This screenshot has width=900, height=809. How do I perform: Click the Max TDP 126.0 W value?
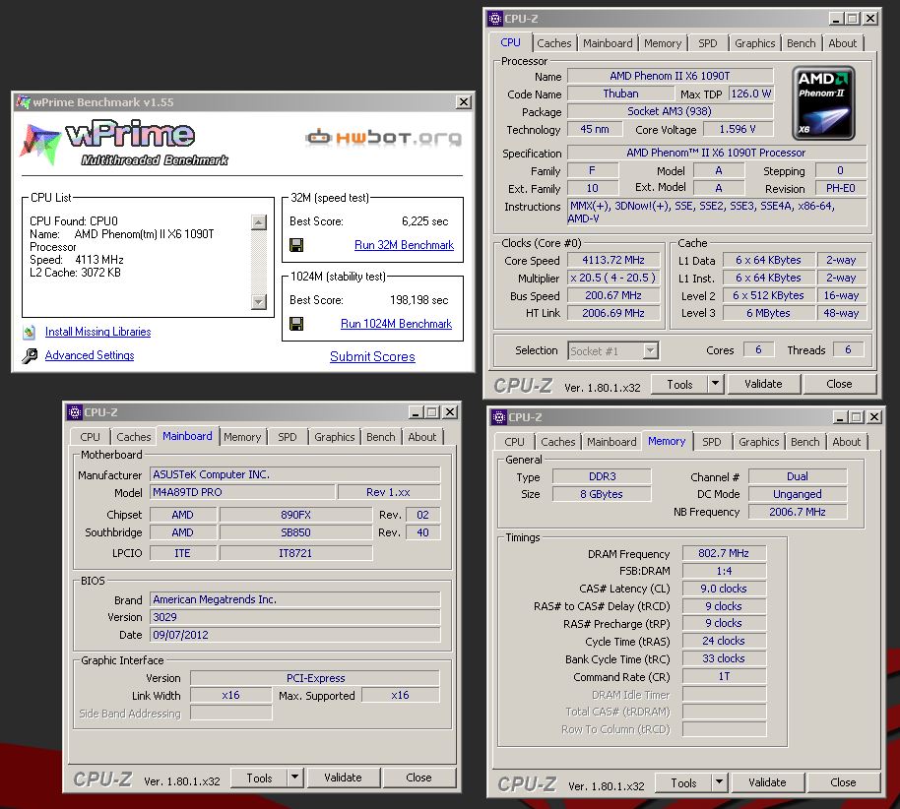[750, 93]
